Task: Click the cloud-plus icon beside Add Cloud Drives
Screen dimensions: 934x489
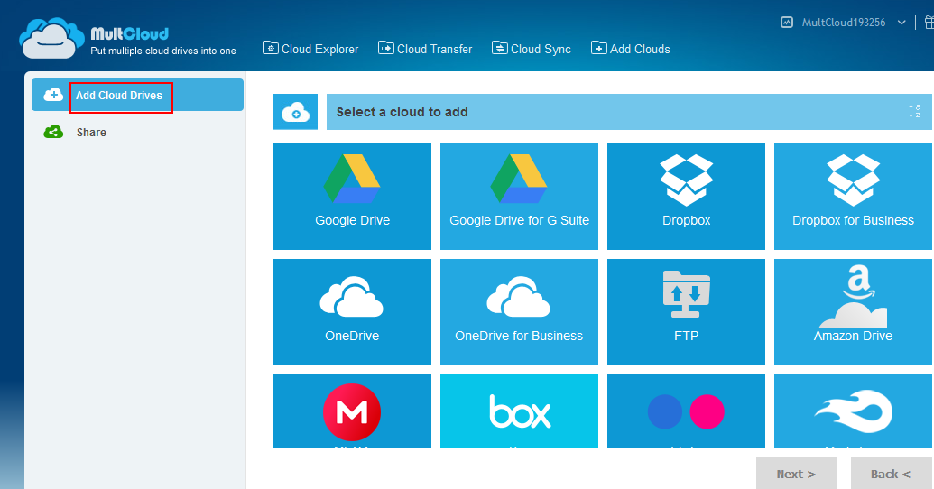Action: (53, 95)
